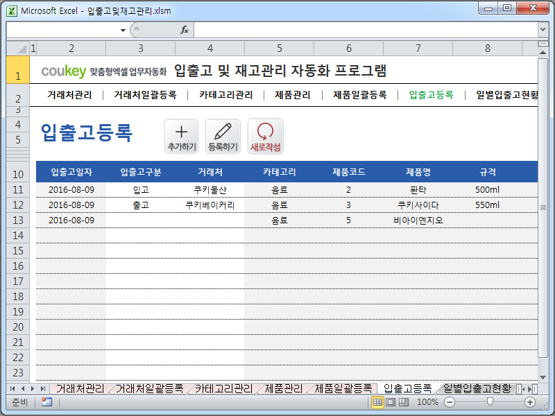Switch to Page Layout view icon
555x416 pixels.
point(391,402)
